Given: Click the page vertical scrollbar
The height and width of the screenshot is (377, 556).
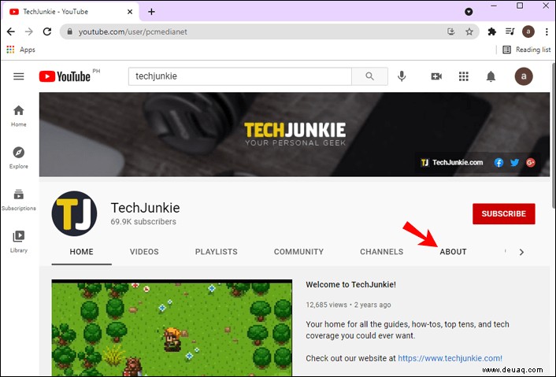Looking at the screenshot, I should pos(553,136).
